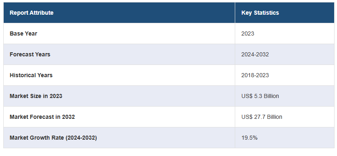Image resolution: width=337 pixels, height=156 pixels.
Task: Select the Market Forecast in 2032 label
Action: tap(42, 117)
